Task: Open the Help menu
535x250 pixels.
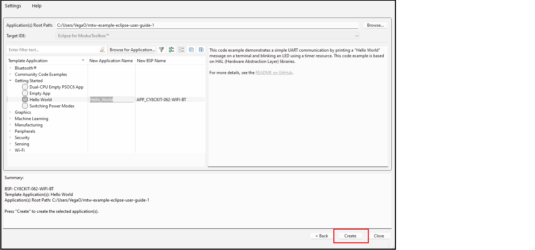Action: (37, 6)
